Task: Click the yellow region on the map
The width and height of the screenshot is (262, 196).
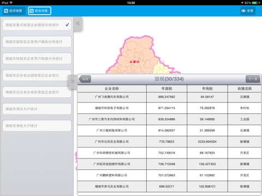Action: pyautogui.click(x=161, y=69)
